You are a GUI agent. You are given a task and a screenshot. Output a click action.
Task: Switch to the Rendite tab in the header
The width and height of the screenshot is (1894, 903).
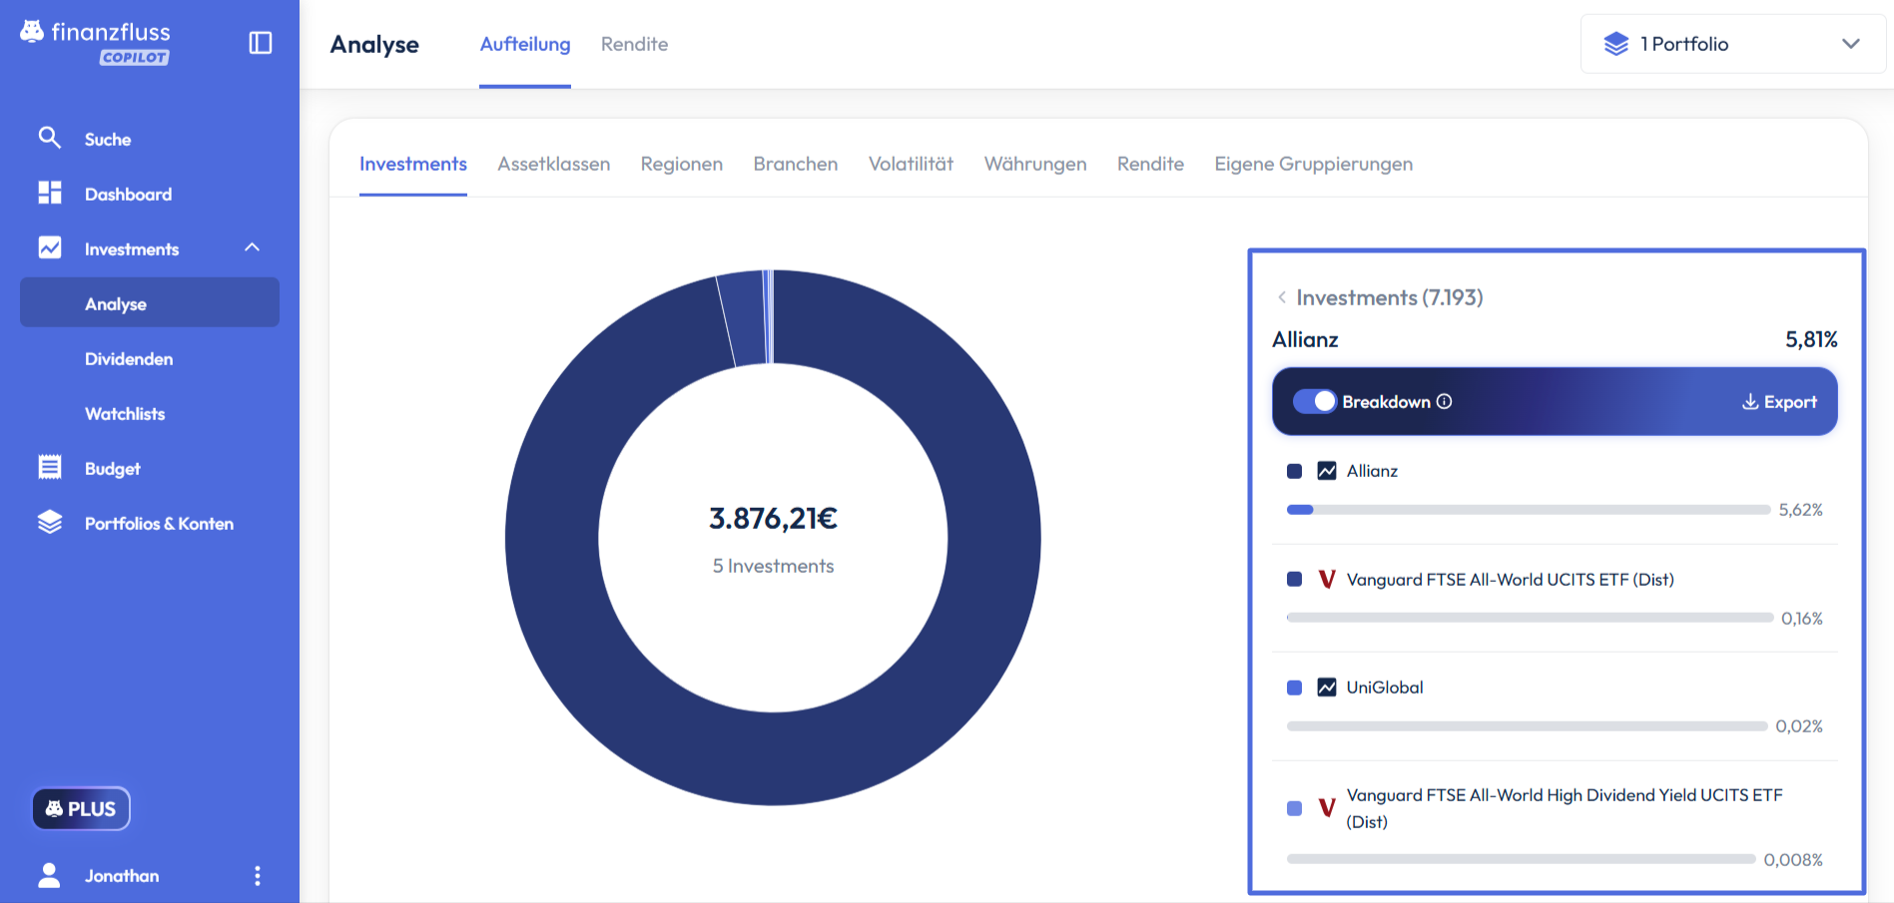(x=634, y=44)
